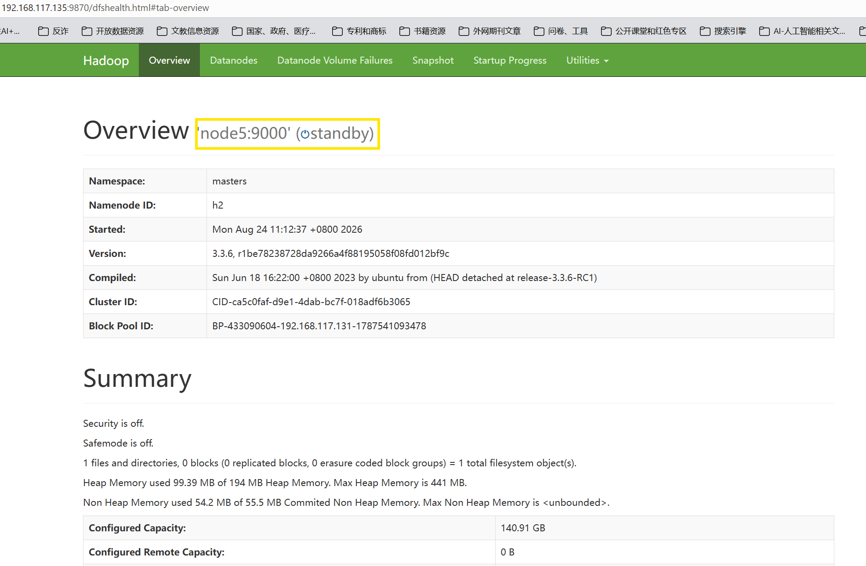Image resolution: width=866 pixels, height=566 pixels.
Task: Click the 'Compiled:' row label
Action: [x=112, y=278]
